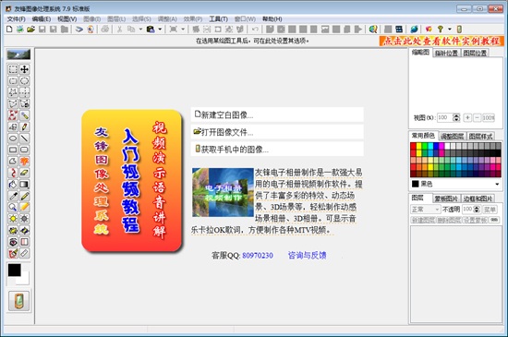Click the scanner acquire toolbar icon
The width and height of the screenshot is (508, 337).
click(79, 30)
